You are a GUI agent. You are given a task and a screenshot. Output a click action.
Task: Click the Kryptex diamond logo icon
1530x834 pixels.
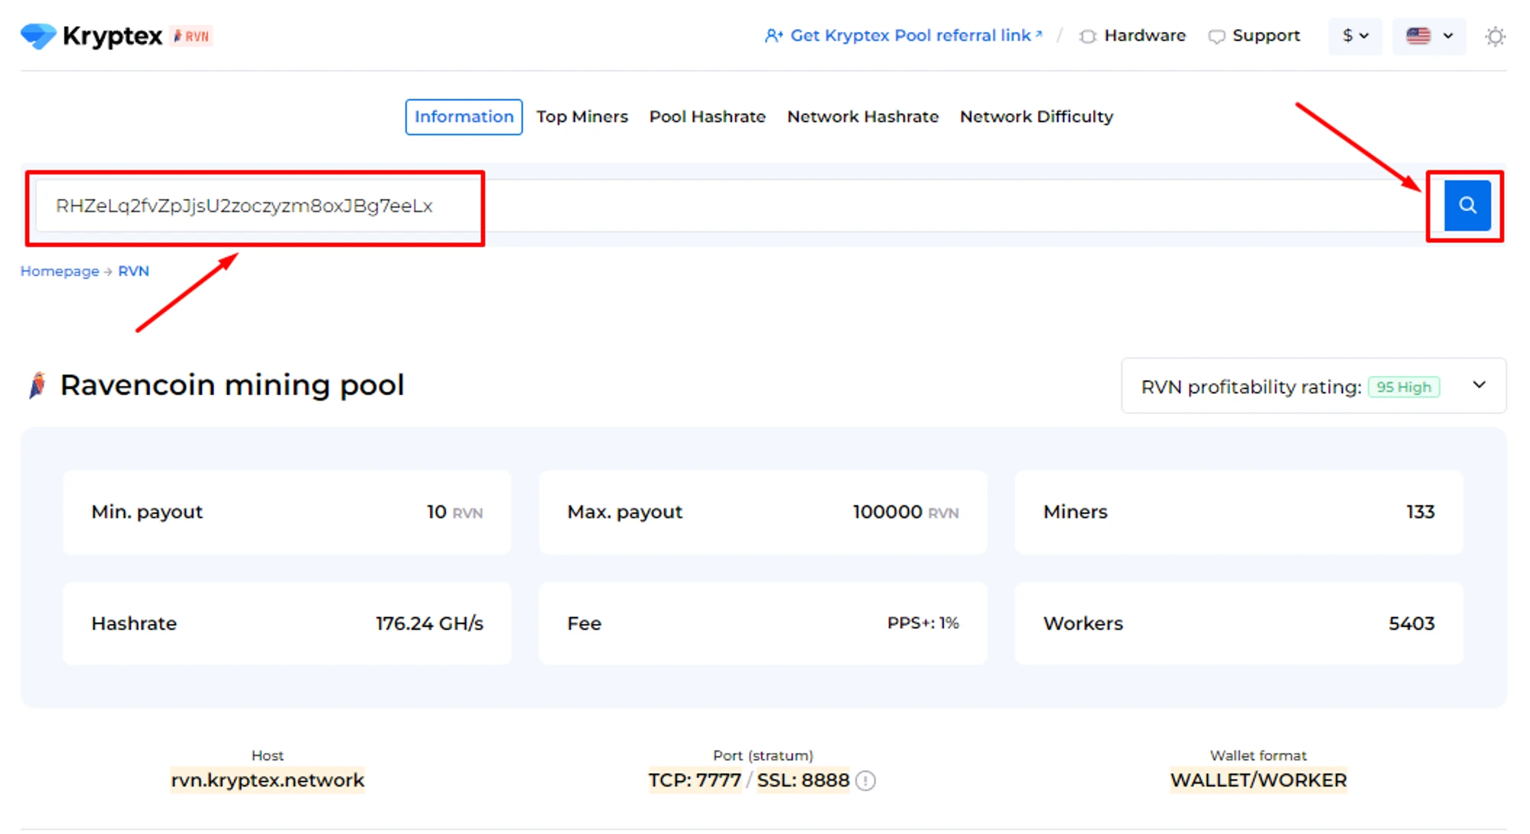(x=38, y=36)
